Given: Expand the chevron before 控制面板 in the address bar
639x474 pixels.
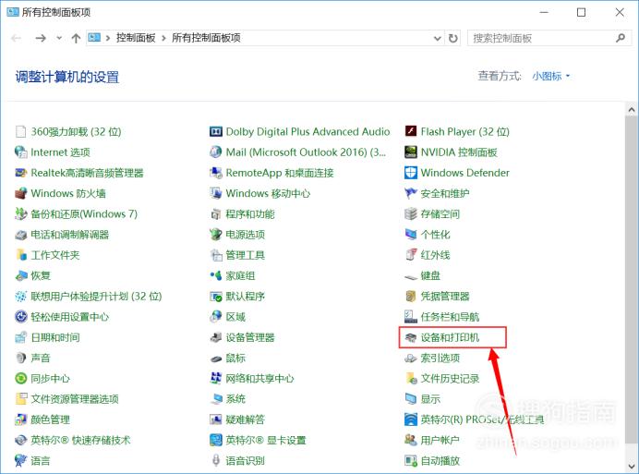Looking at the screenshot, I should (108, 38).
